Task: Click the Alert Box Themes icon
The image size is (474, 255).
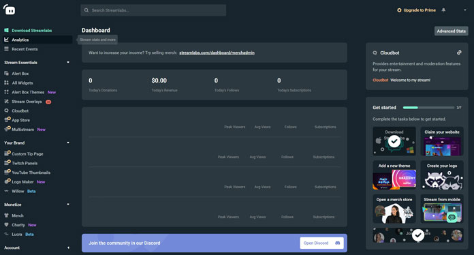Action: coord(6,92)
